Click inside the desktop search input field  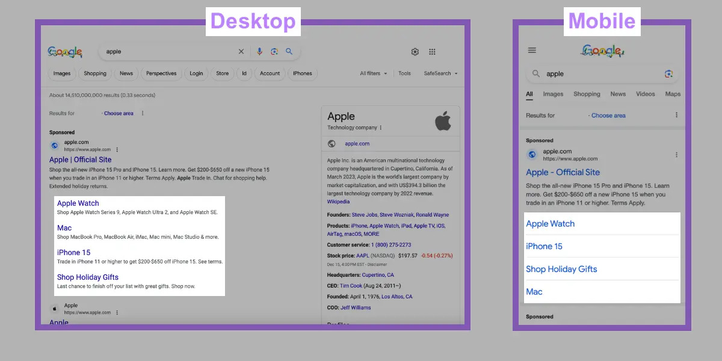(x=168, y=52)
